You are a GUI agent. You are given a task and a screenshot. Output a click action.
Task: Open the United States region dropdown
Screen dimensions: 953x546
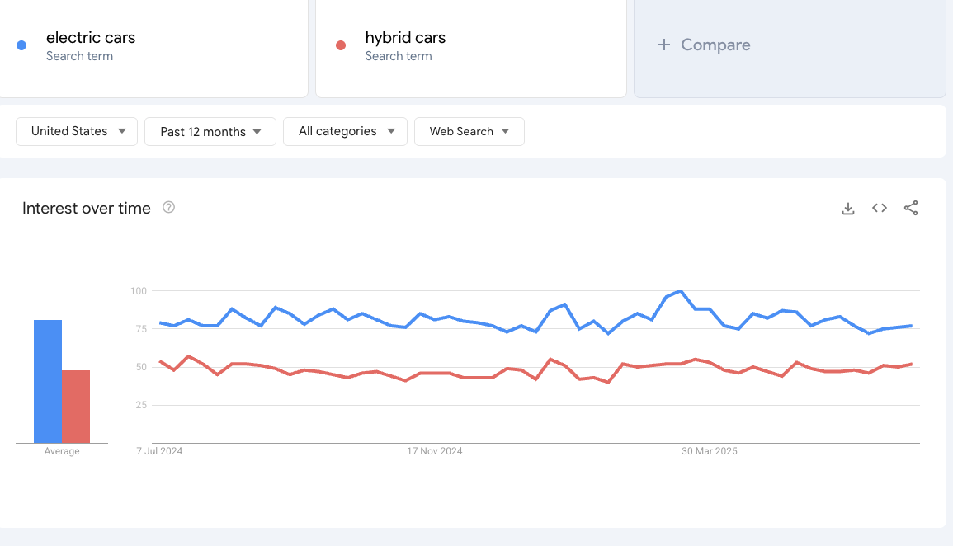point(76,131)
